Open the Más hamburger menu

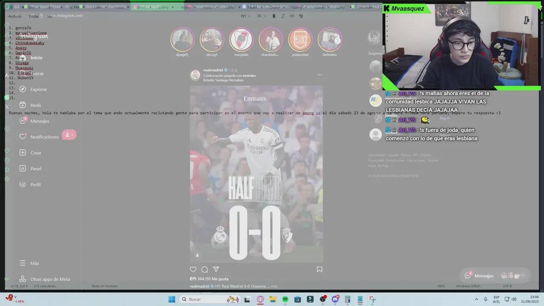pos(23,263)
